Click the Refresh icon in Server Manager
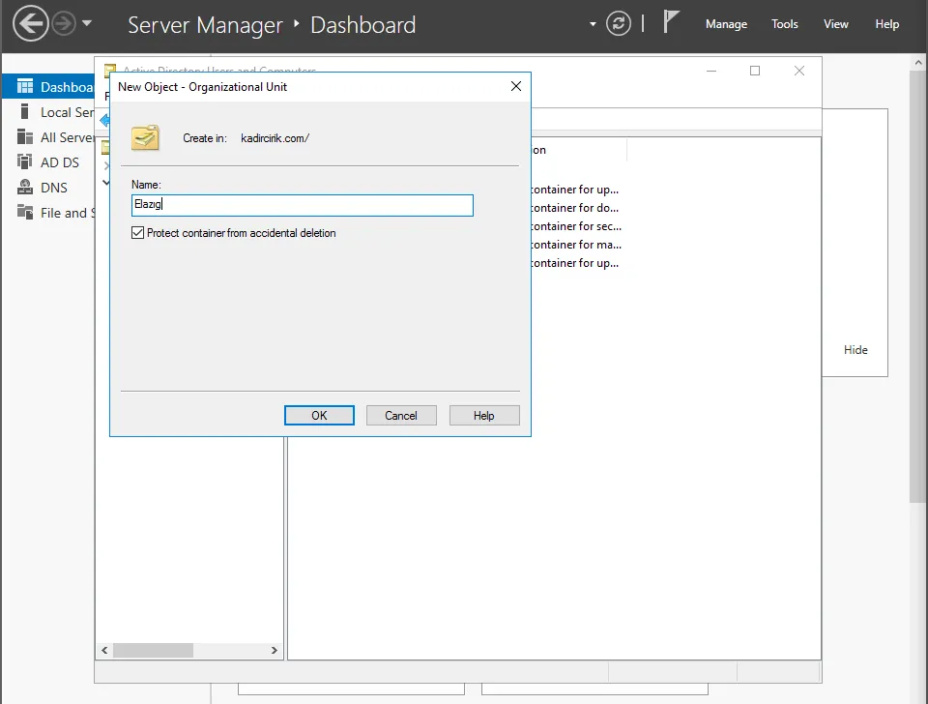Screen dimensions: 928x704 point(619,23)
